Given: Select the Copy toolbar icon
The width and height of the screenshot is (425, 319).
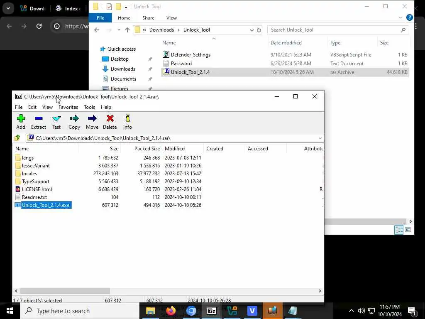Looking at the screenshot, I should tap(74, 122).
